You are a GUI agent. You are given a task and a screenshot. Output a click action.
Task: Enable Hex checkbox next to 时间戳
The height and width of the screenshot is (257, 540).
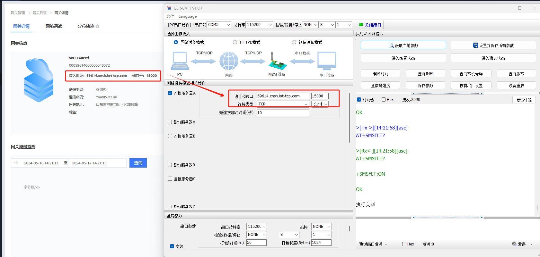click(384, 100)
